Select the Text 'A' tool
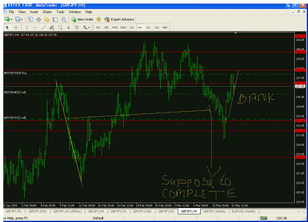The width and height of the screenshot is (308, 222). pos(68,28)
